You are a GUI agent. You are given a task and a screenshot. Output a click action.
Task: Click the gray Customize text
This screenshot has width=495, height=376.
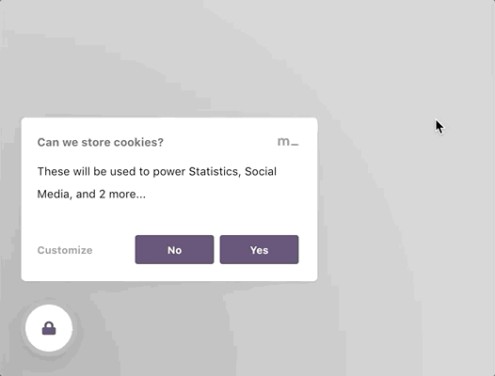[x=65, y=250]
